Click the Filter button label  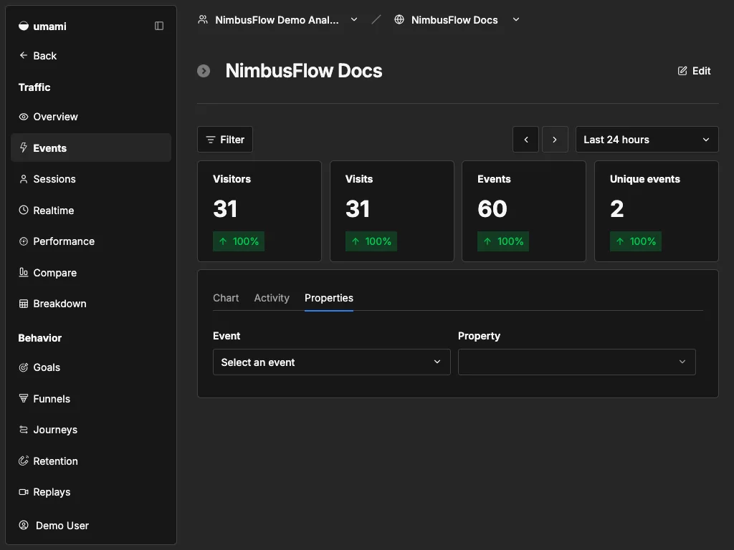tap(232, 140)
